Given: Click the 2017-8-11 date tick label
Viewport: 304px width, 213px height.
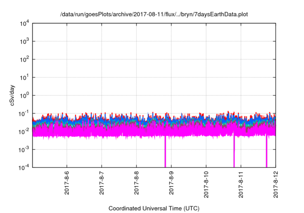Looking at the screenshot, I should (x=241, y=184).
